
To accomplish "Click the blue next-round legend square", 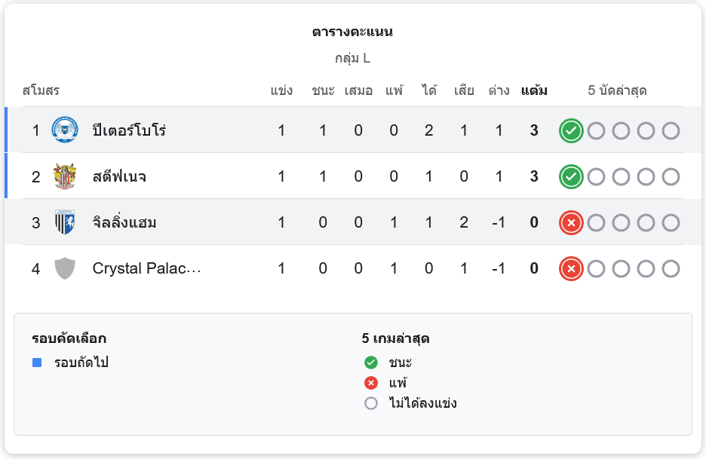I will click(37, 363).
